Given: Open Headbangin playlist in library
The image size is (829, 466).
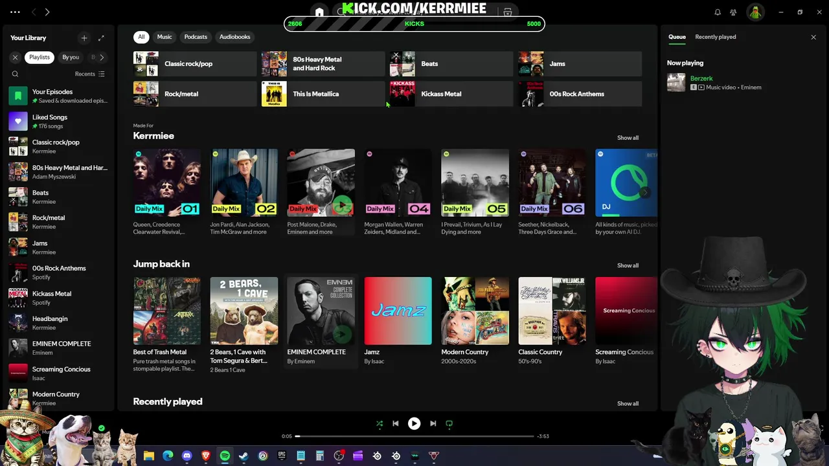Looking at the screenshot, I should coord(59,323).
